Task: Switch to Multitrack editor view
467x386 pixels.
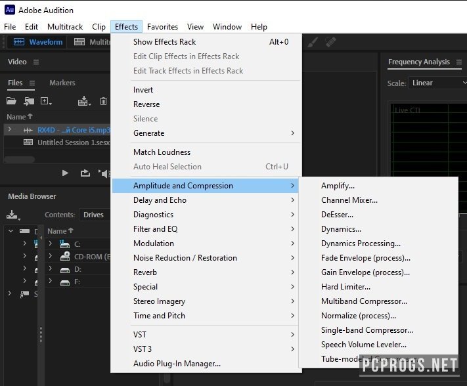Action: 91,42
